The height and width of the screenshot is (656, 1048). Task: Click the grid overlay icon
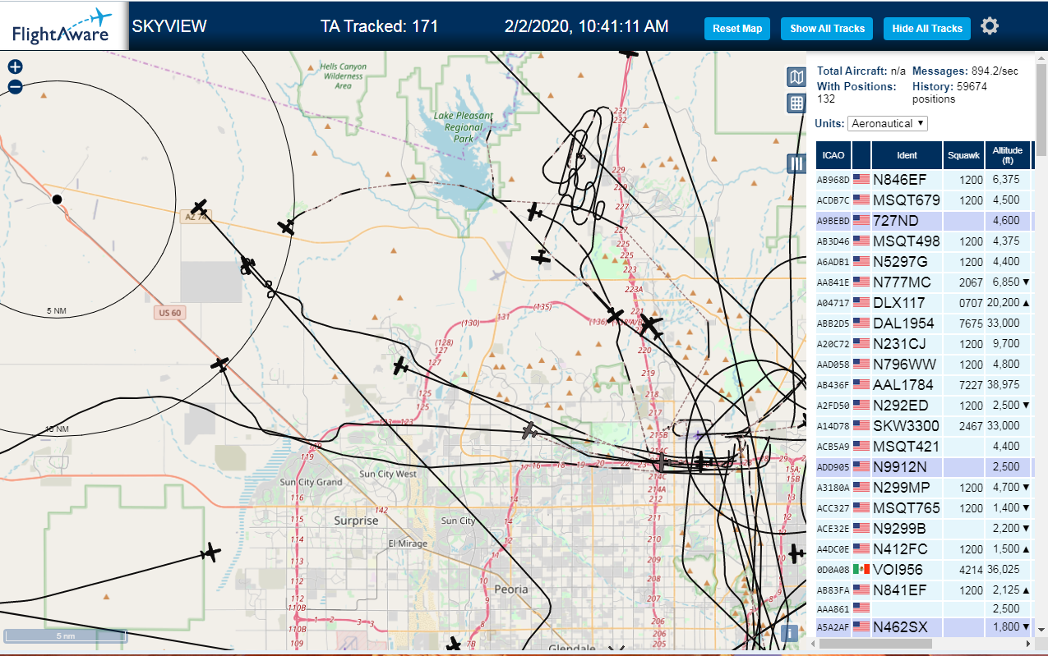click(x=796, y=103)
